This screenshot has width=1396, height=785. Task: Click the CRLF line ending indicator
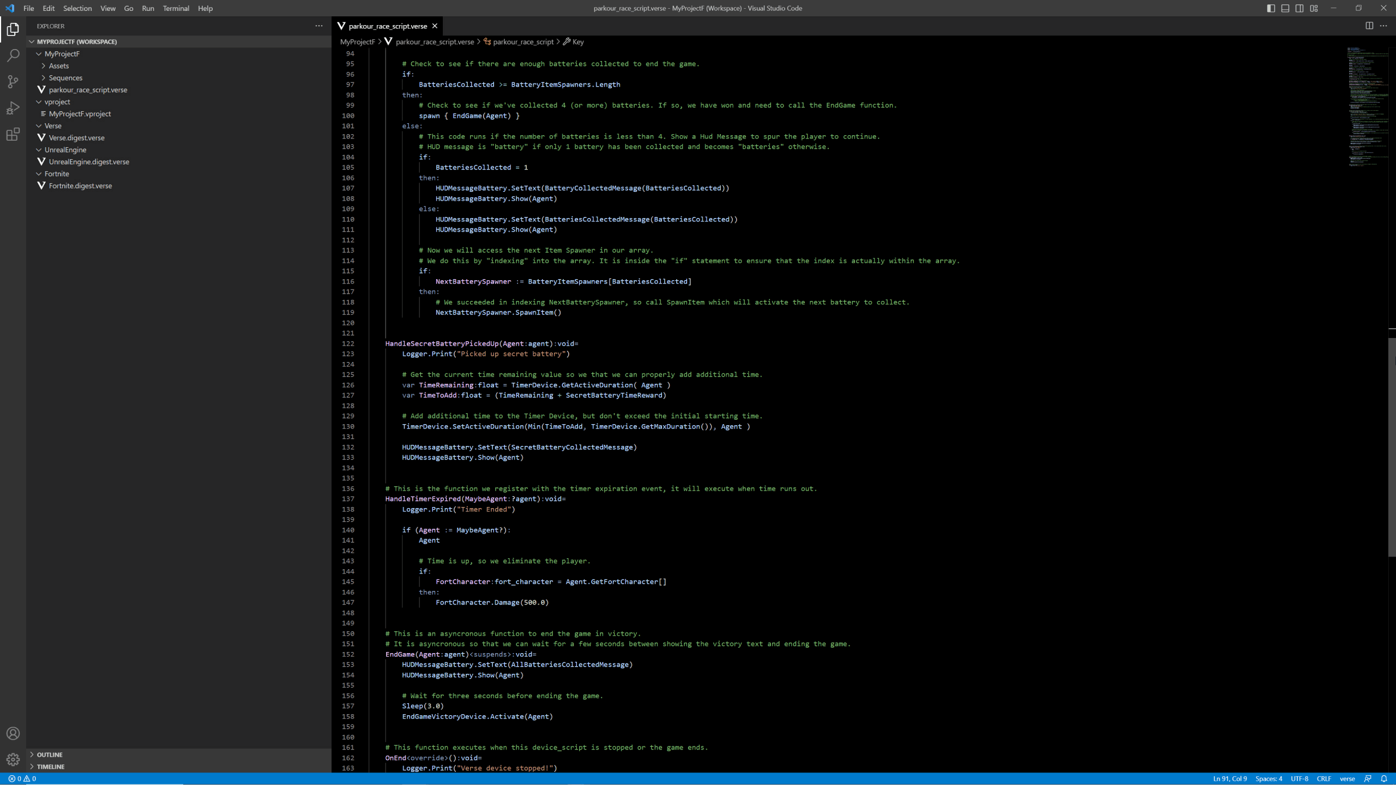pyautogui.click(x=1323, y=778)
